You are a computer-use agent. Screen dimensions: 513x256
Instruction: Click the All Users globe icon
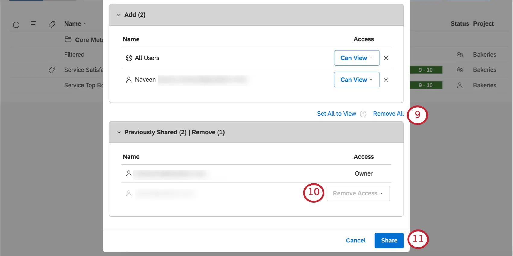[129, 58]
